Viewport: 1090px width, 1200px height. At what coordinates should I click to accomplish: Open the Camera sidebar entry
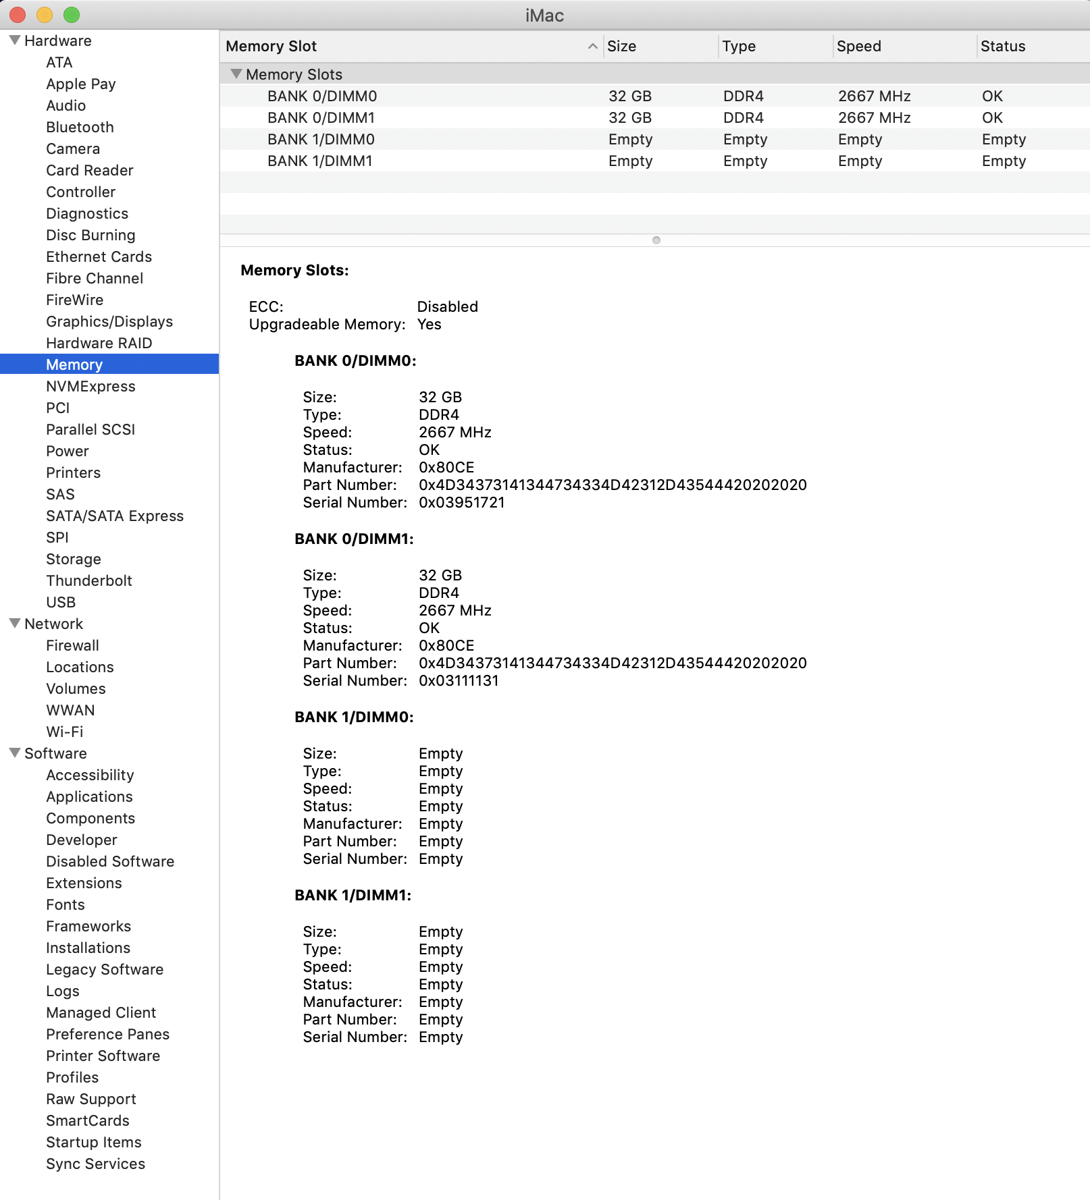tap(73, 148)
